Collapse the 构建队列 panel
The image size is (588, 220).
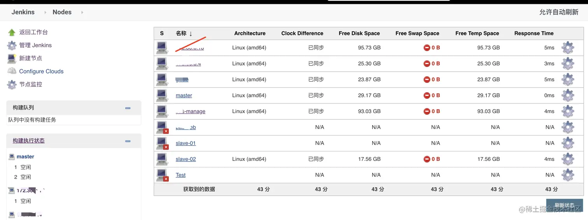(128, 108)
